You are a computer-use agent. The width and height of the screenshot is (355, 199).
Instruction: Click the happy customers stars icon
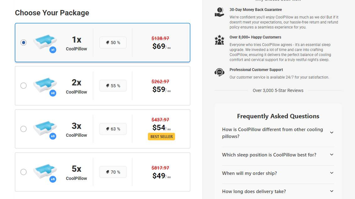coord(219,40)
